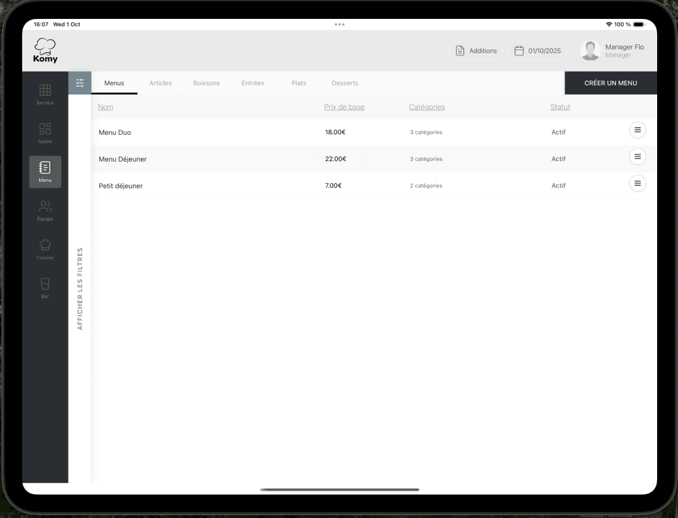
Task: Select the Salles icon in the sidebar
Action: [x=45, y=132]
